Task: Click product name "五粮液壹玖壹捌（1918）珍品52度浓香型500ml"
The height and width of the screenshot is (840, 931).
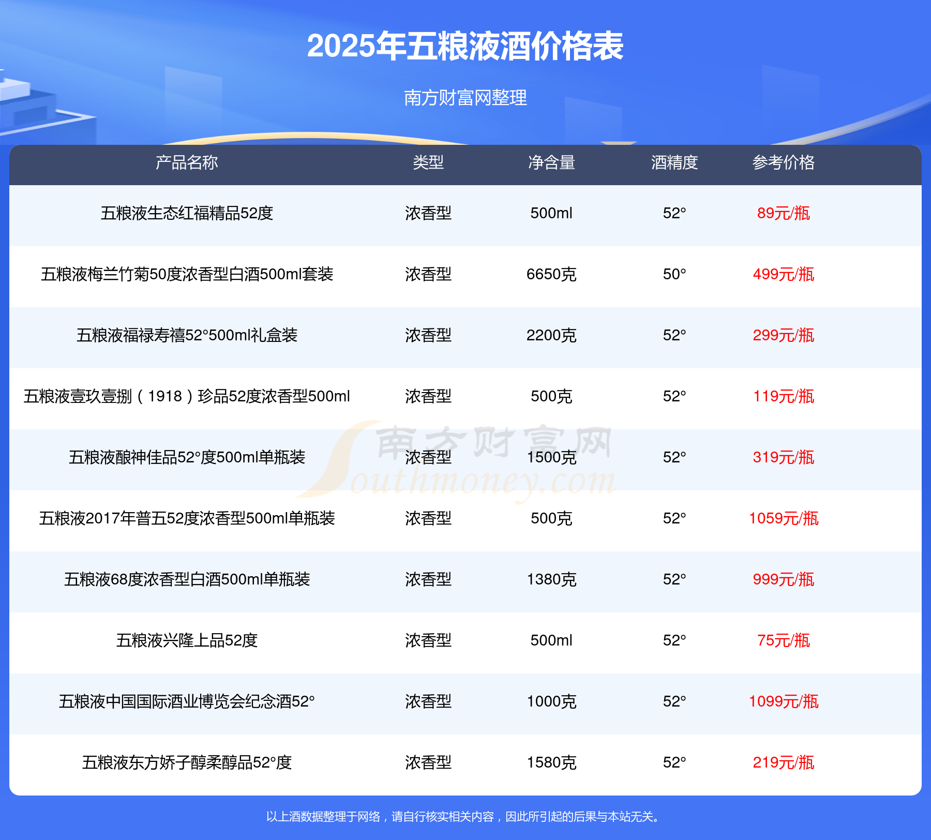Action: pyautogui.click(x=187, y=396)
